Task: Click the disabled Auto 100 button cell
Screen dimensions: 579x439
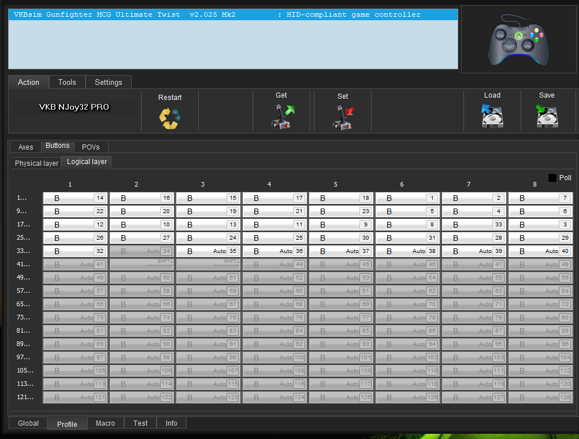Action: [274, 358]
